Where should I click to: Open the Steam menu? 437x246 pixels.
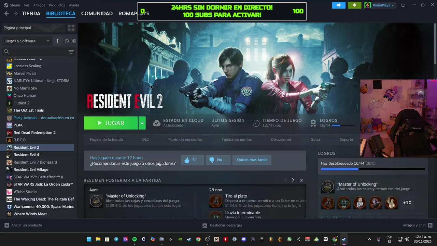12,5
